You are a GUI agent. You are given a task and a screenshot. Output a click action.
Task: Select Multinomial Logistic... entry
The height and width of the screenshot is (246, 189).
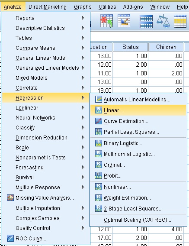(x=138, y=154)
